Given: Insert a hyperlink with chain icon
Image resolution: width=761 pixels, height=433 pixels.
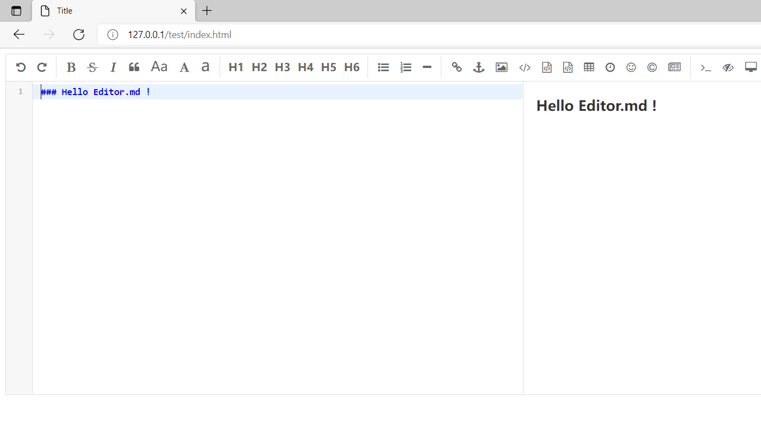Looking at the screenshot, I should click(x=457, y=67).
